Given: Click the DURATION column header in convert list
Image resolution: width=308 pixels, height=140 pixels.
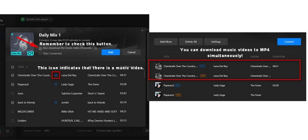Looking at the screenshot, I should coord(278,57).
